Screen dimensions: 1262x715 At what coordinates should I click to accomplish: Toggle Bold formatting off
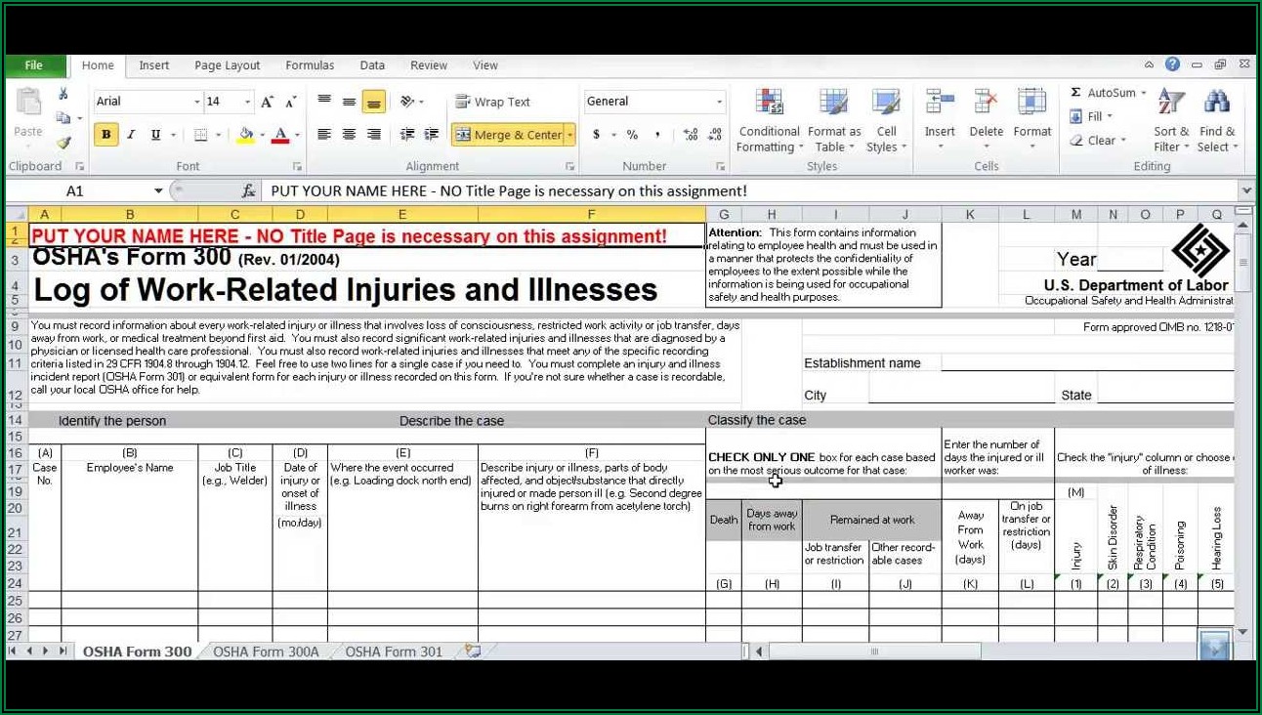point(106,135)
